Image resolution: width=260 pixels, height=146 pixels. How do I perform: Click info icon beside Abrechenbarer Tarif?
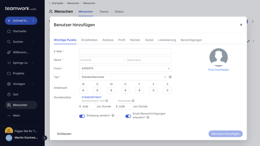point(107,101)
